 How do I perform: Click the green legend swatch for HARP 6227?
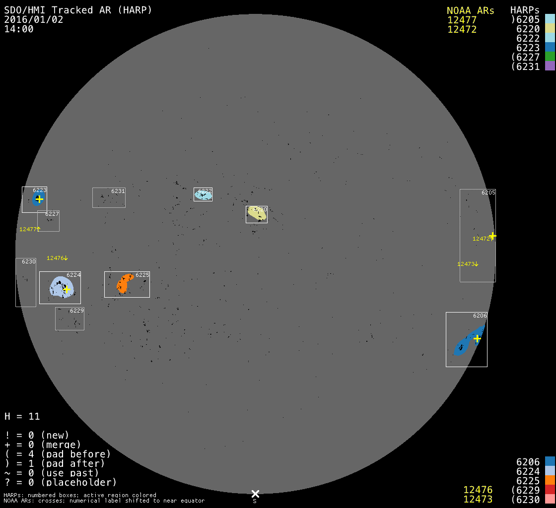pos(550,57)
